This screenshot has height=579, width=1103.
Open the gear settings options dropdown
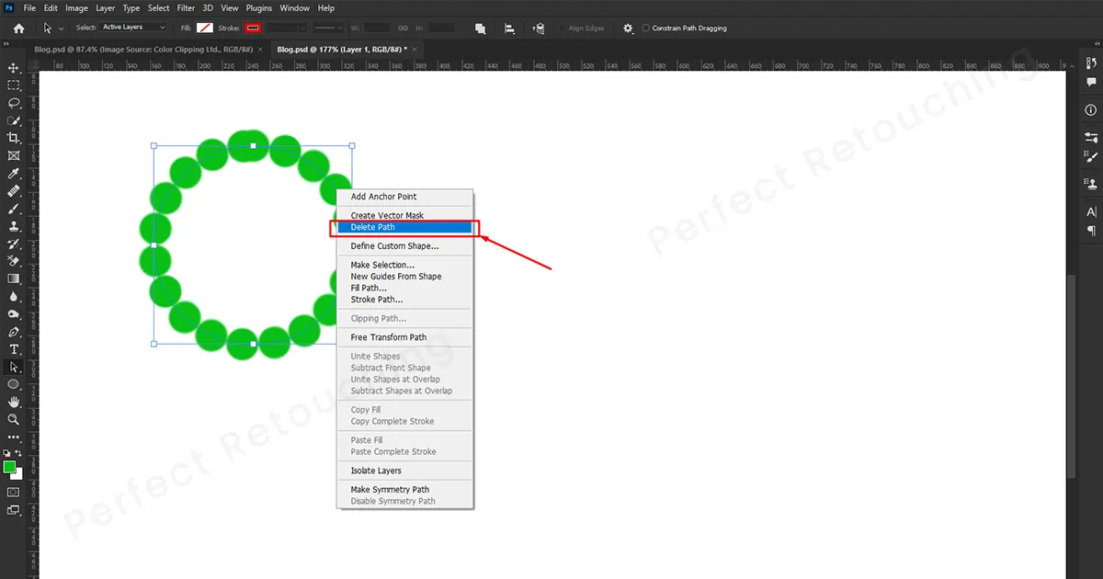[628, 28]
